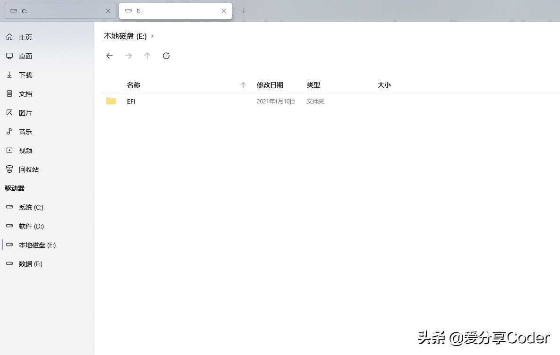Open 数据 (F:) drive
The width and height of the screenshot is (560, 355).
[30, 264]
